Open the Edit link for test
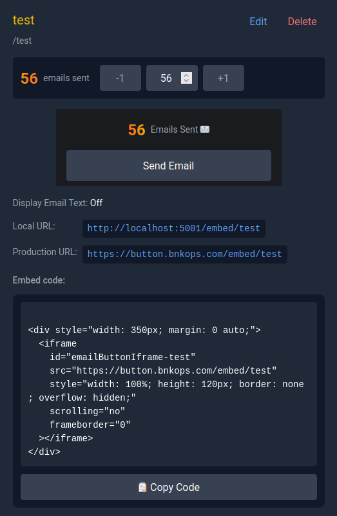 click(258, 21)
